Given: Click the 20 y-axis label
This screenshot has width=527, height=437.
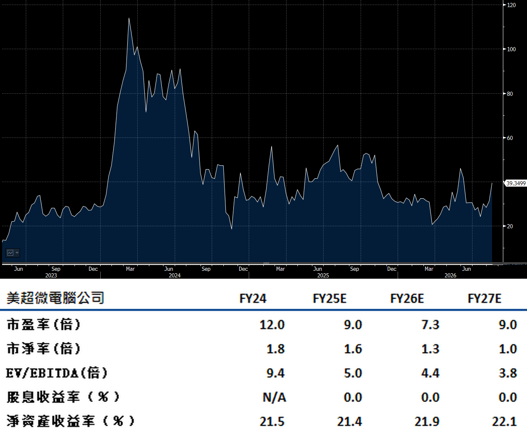Looking at the screenshot, I should point(510,226).
